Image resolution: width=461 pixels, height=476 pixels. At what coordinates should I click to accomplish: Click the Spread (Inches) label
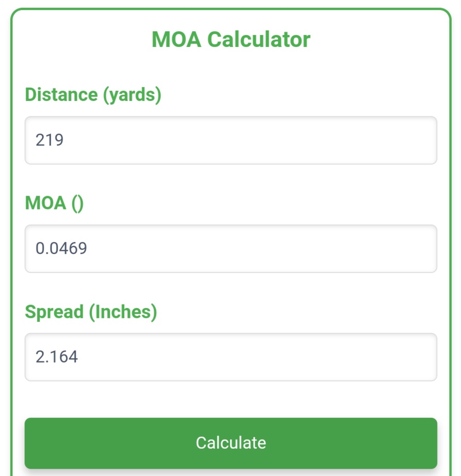pos(91,312)
